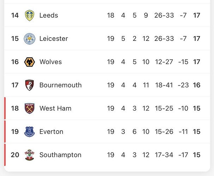Open the Bournemouth team page link

pyautogui.click(x=60, y=85)
